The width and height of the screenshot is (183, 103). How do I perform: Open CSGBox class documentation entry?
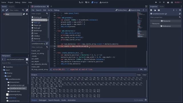(37, 36)
